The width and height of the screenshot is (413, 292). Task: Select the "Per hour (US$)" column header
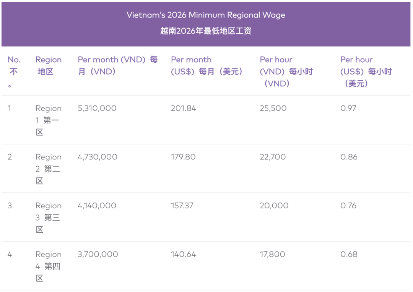click(x=366, y=71)
